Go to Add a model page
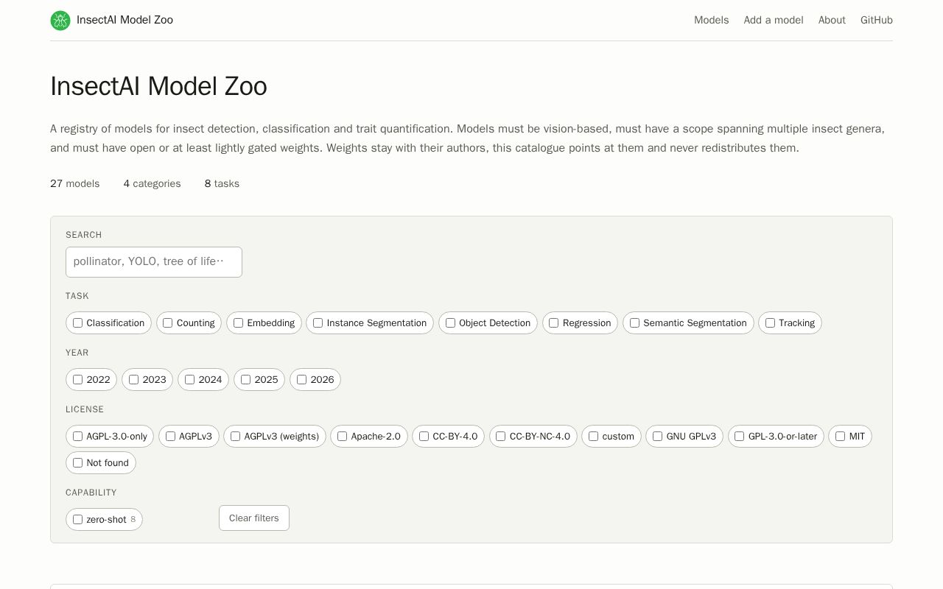Viewport: 943px width, 589px height. click(x=774, y=21)
